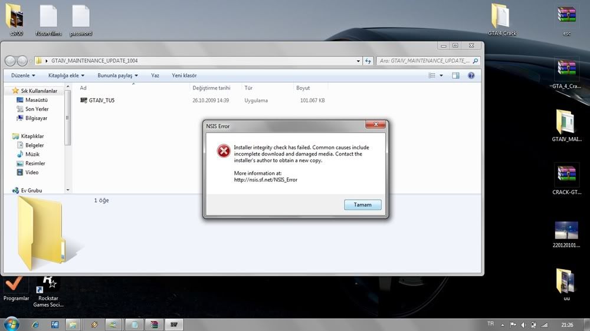Click the address bar path GTAIV_MAINTENANCE_UPDATE_1004
590x331 pixels.
(x=94, y=61)
